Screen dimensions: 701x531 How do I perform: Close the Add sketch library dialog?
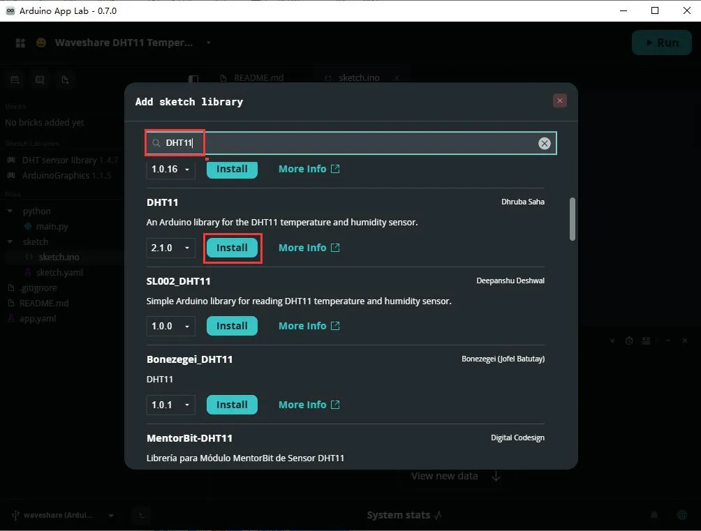559,100
